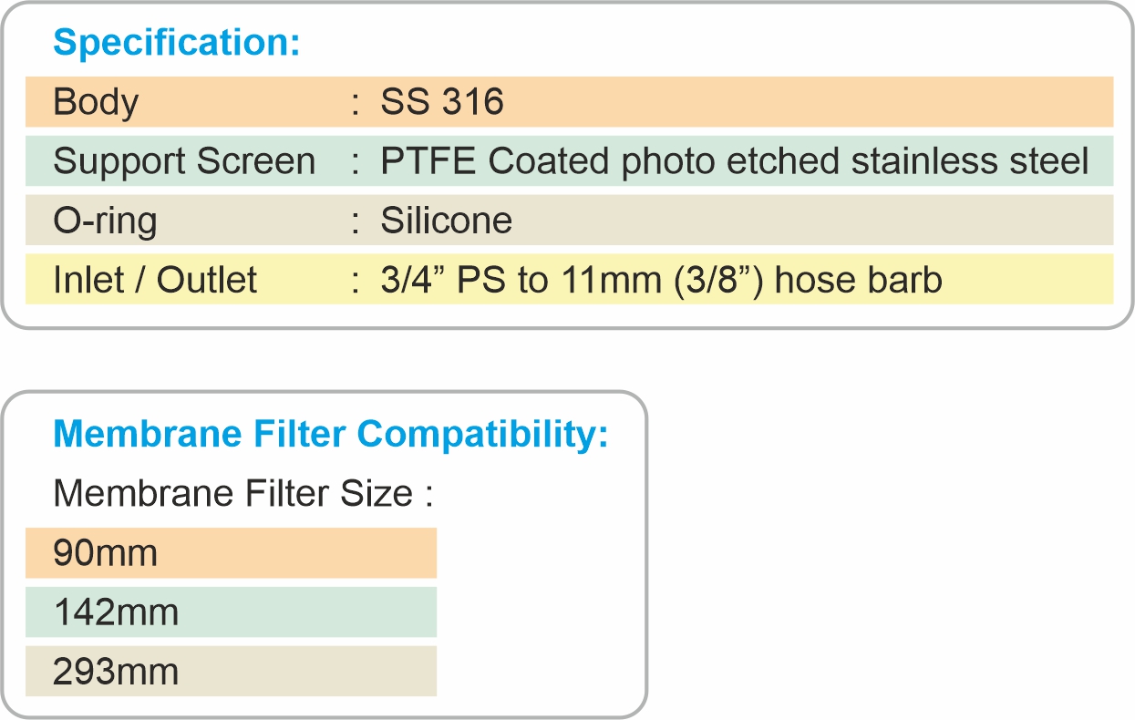Click PTFE Coated photo etched stainless steel text

point(735,161)
